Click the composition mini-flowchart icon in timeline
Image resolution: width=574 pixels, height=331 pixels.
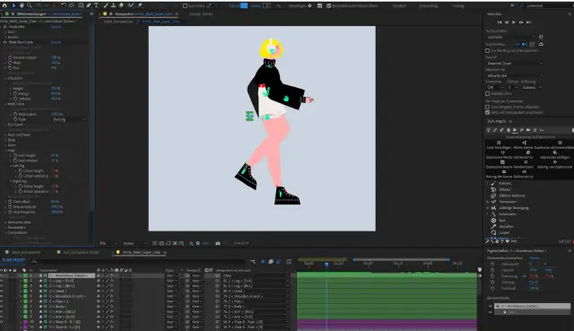(x=253, y=261)
